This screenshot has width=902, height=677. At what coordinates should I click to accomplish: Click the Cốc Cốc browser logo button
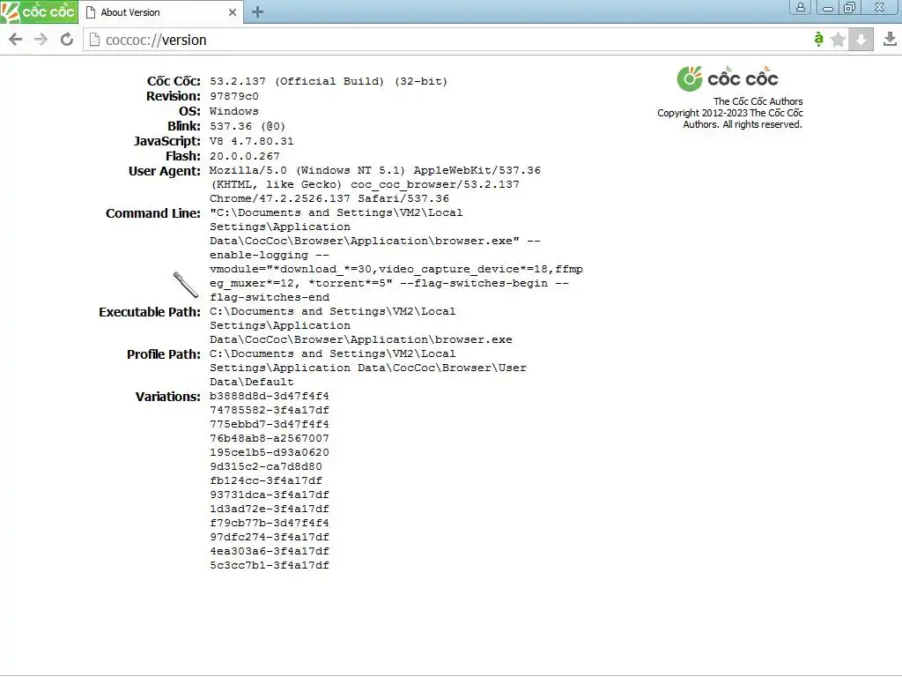pos(39,11)
